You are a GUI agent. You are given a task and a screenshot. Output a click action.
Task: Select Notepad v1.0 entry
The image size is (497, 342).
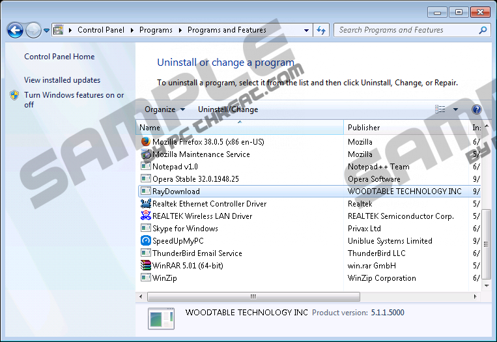coord(175,167)
